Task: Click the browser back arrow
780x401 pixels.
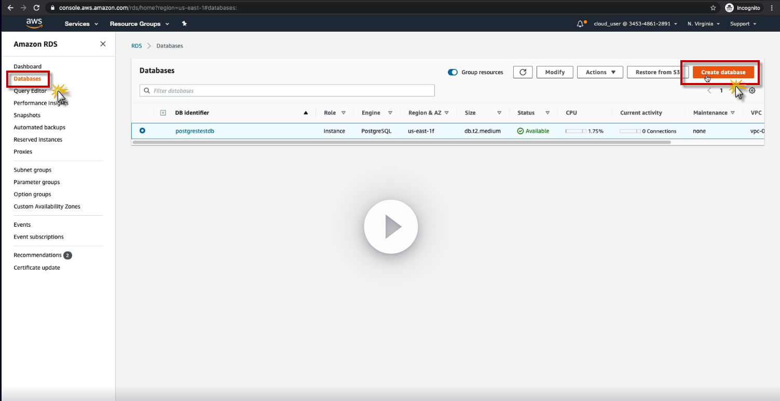Action: coord(10,8)
